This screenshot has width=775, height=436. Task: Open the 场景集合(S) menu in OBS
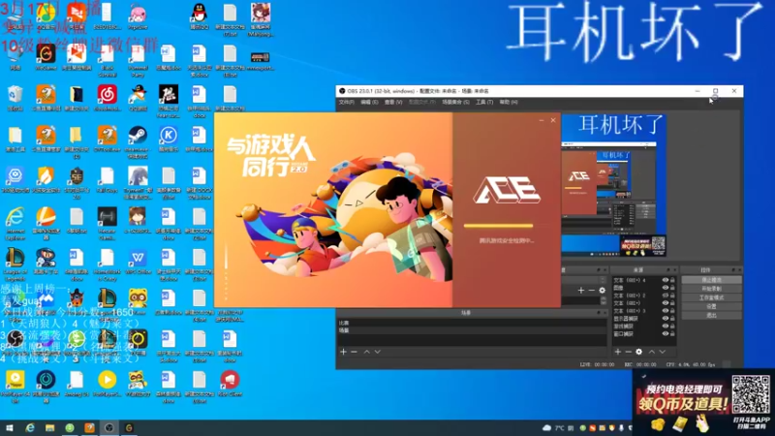pos(455,102)
